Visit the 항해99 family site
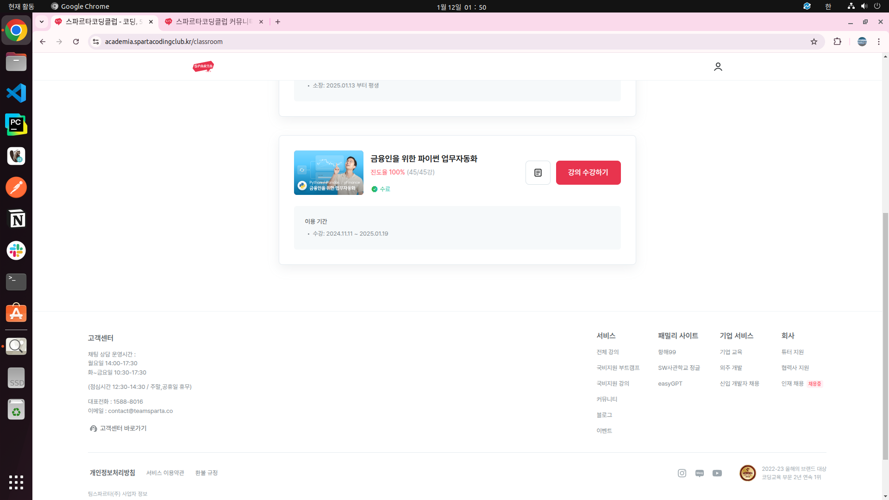 click(x=667, y=352)
